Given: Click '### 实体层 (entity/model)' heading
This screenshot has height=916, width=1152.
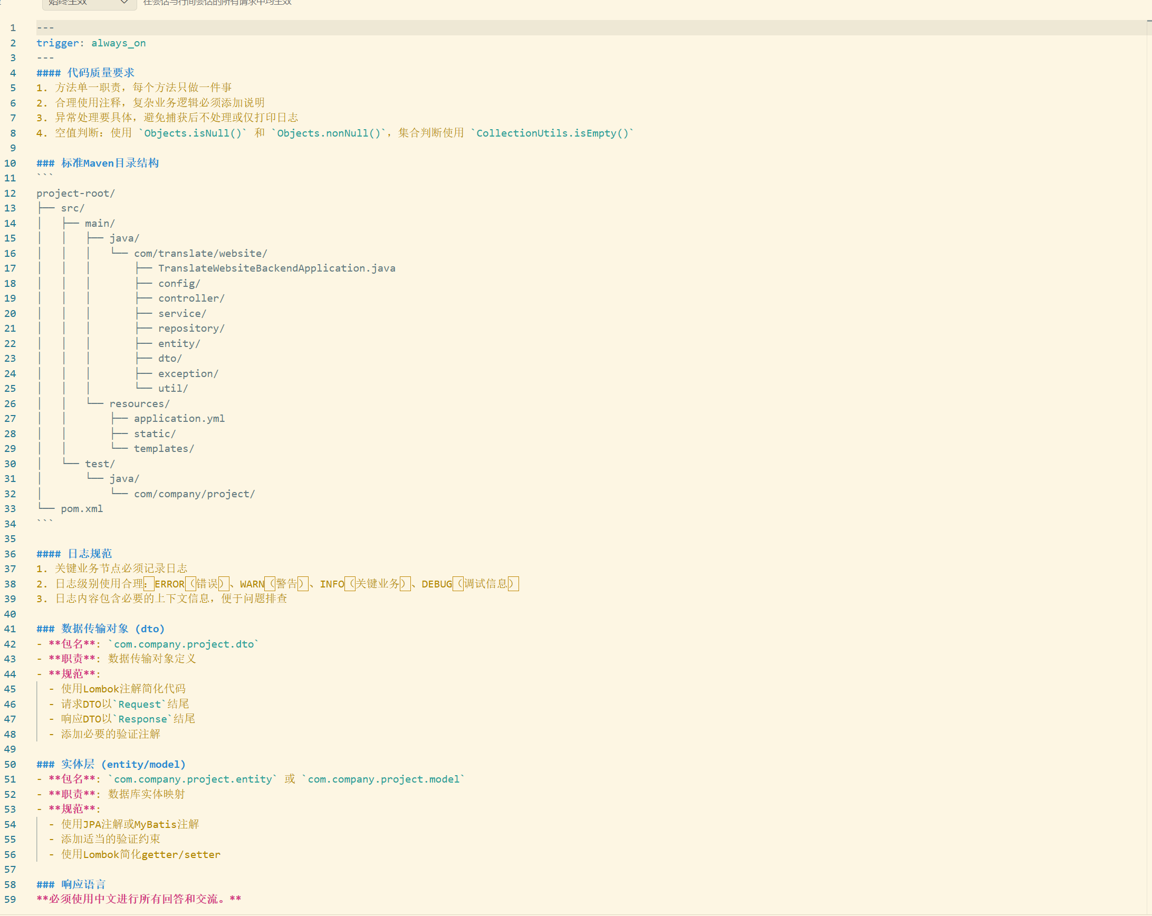Looking at the screenshot, I should coord(111,764).
